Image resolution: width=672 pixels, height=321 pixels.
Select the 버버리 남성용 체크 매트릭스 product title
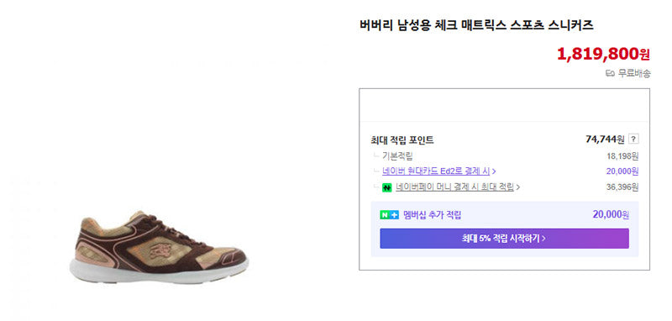[x=476, y=25]
